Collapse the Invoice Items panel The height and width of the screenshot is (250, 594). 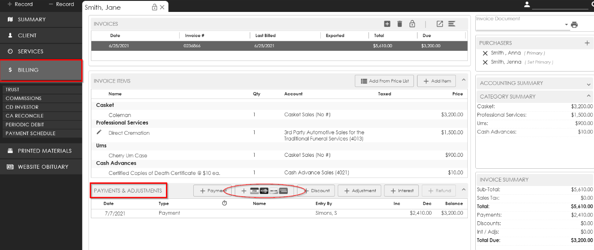463,80
